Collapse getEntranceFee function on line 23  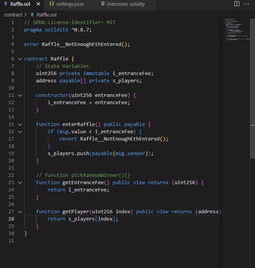click(20, 183)
